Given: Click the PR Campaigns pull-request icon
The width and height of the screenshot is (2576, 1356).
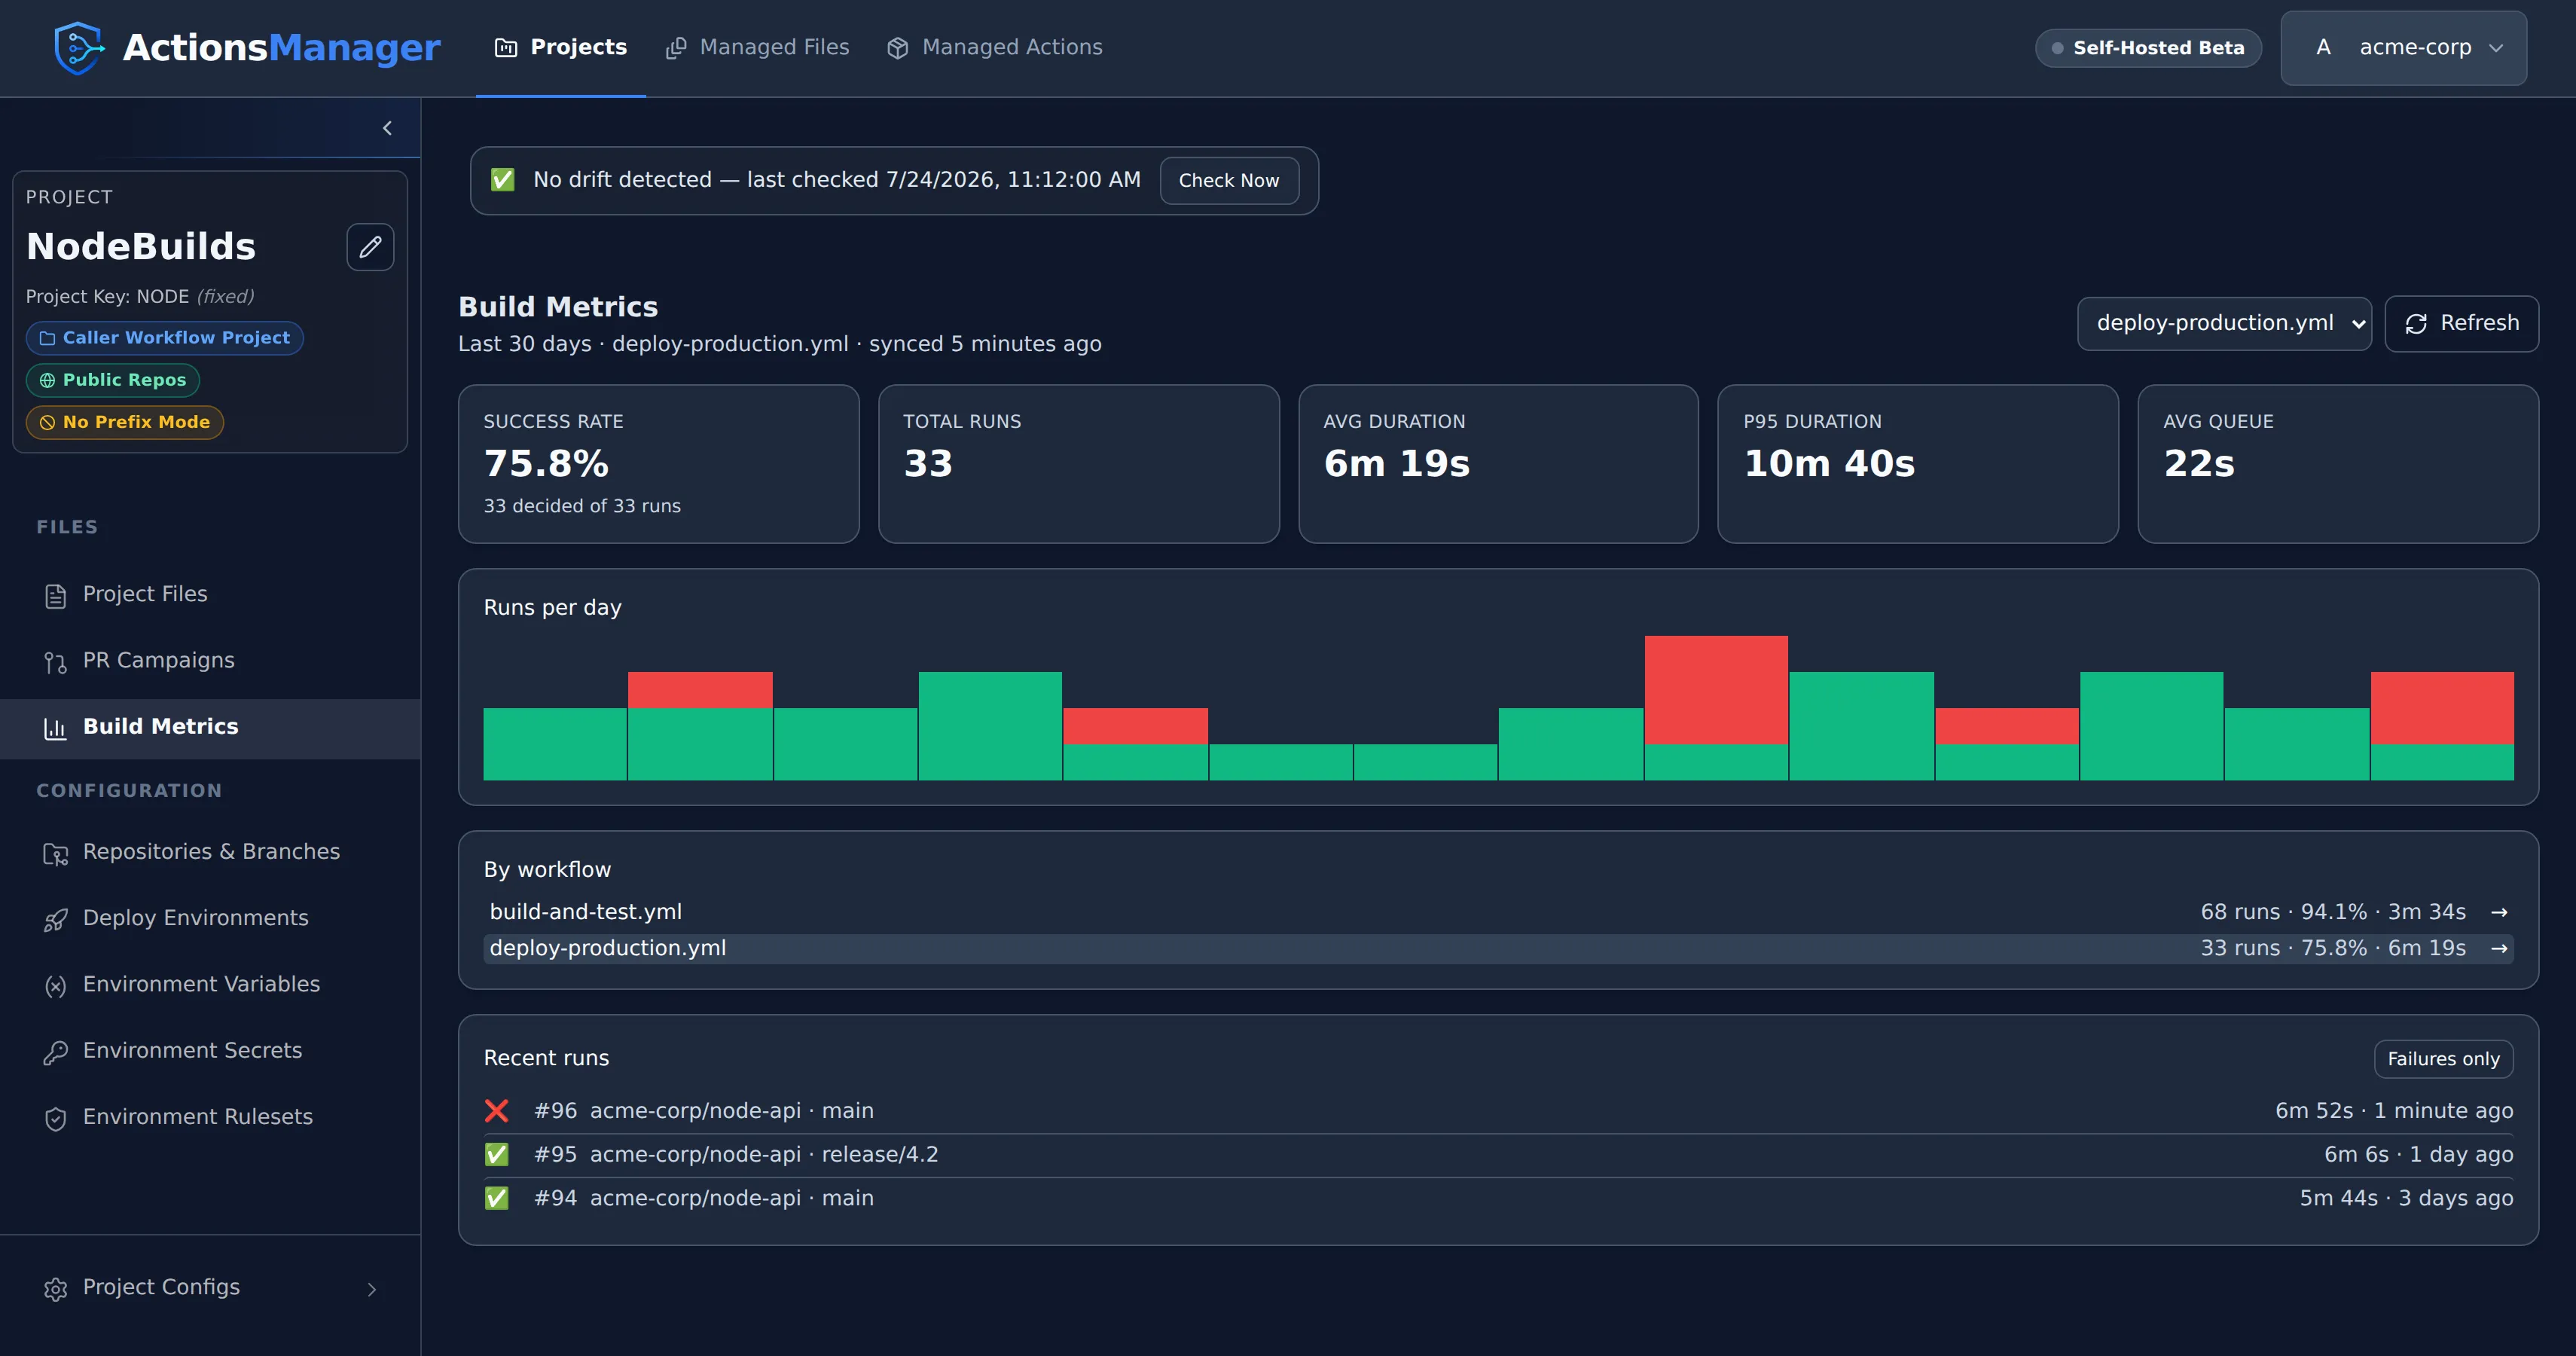Looking at the screenshot, I should pos(56,662).
